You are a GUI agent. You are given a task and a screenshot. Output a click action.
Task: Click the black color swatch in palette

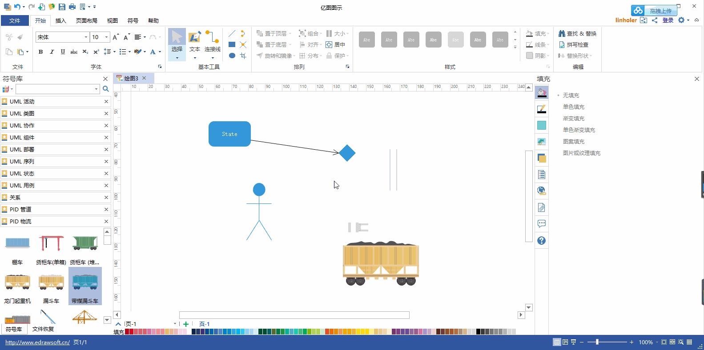(x=479, y=332)
